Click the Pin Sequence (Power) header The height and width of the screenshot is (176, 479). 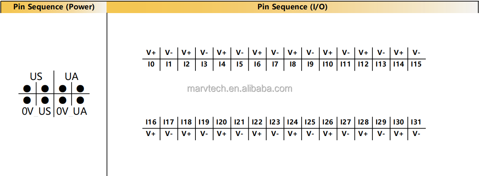pyautogui.click(x=54, y=7)
